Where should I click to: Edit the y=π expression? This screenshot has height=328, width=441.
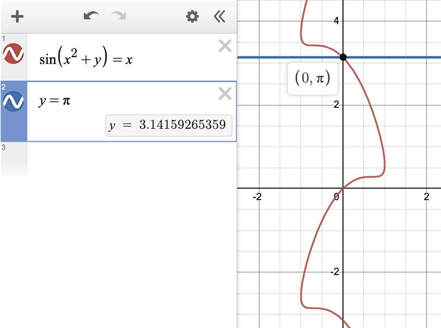(x=54, y=101)
